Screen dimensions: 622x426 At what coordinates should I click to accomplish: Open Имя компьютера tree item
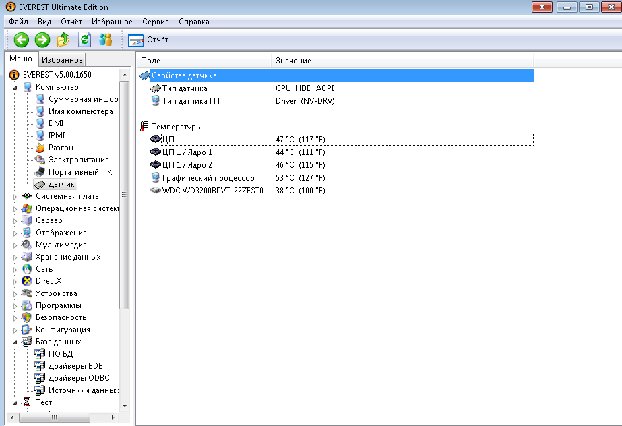click(x=80, y=111)
